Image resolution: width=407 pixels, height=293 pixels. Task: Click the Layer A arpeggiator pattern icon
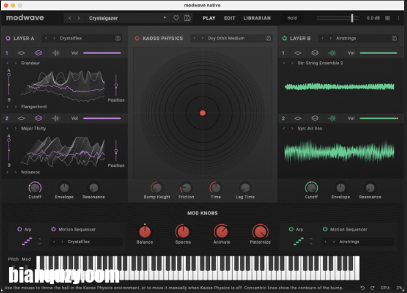click(x=27, y=241)
